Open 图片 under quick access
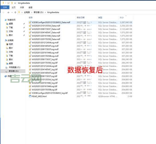 (11, 35)
